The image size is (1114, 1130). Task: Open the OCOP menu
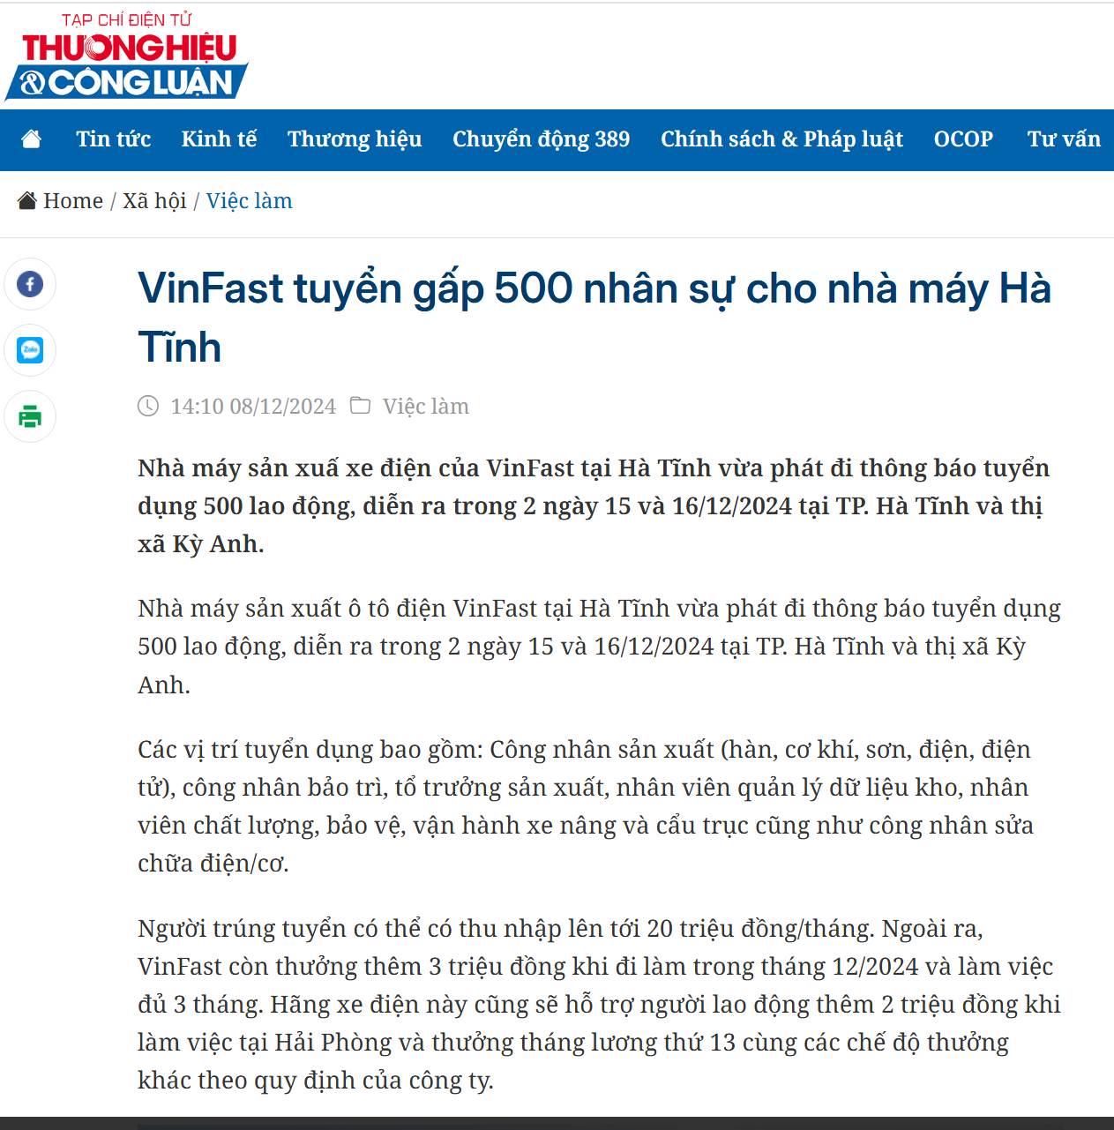click(x=963, y=139)
